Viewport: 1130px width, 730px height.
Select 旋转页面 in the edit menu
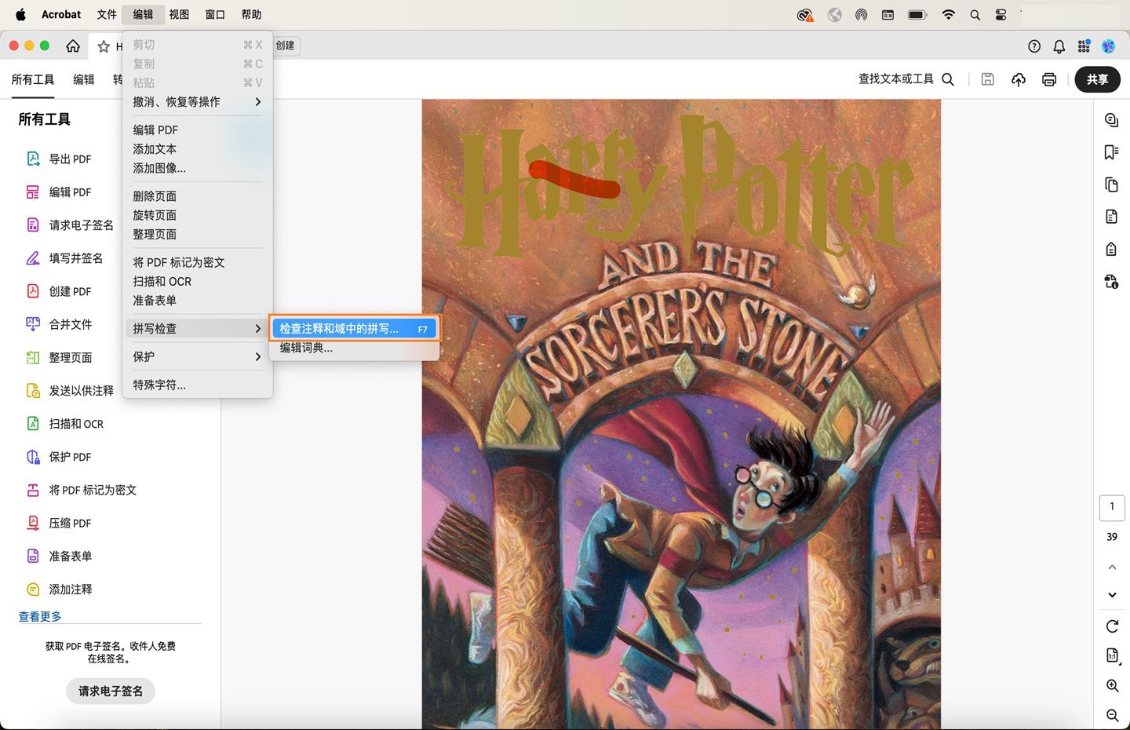click(x=155, y=215)
